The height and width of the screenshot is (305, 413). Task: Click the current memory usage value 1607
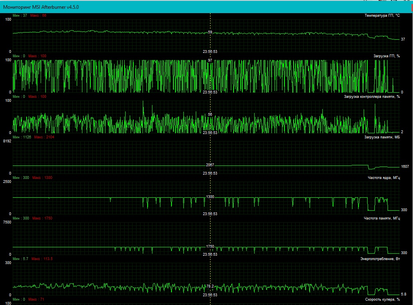[x=405, y=167]
